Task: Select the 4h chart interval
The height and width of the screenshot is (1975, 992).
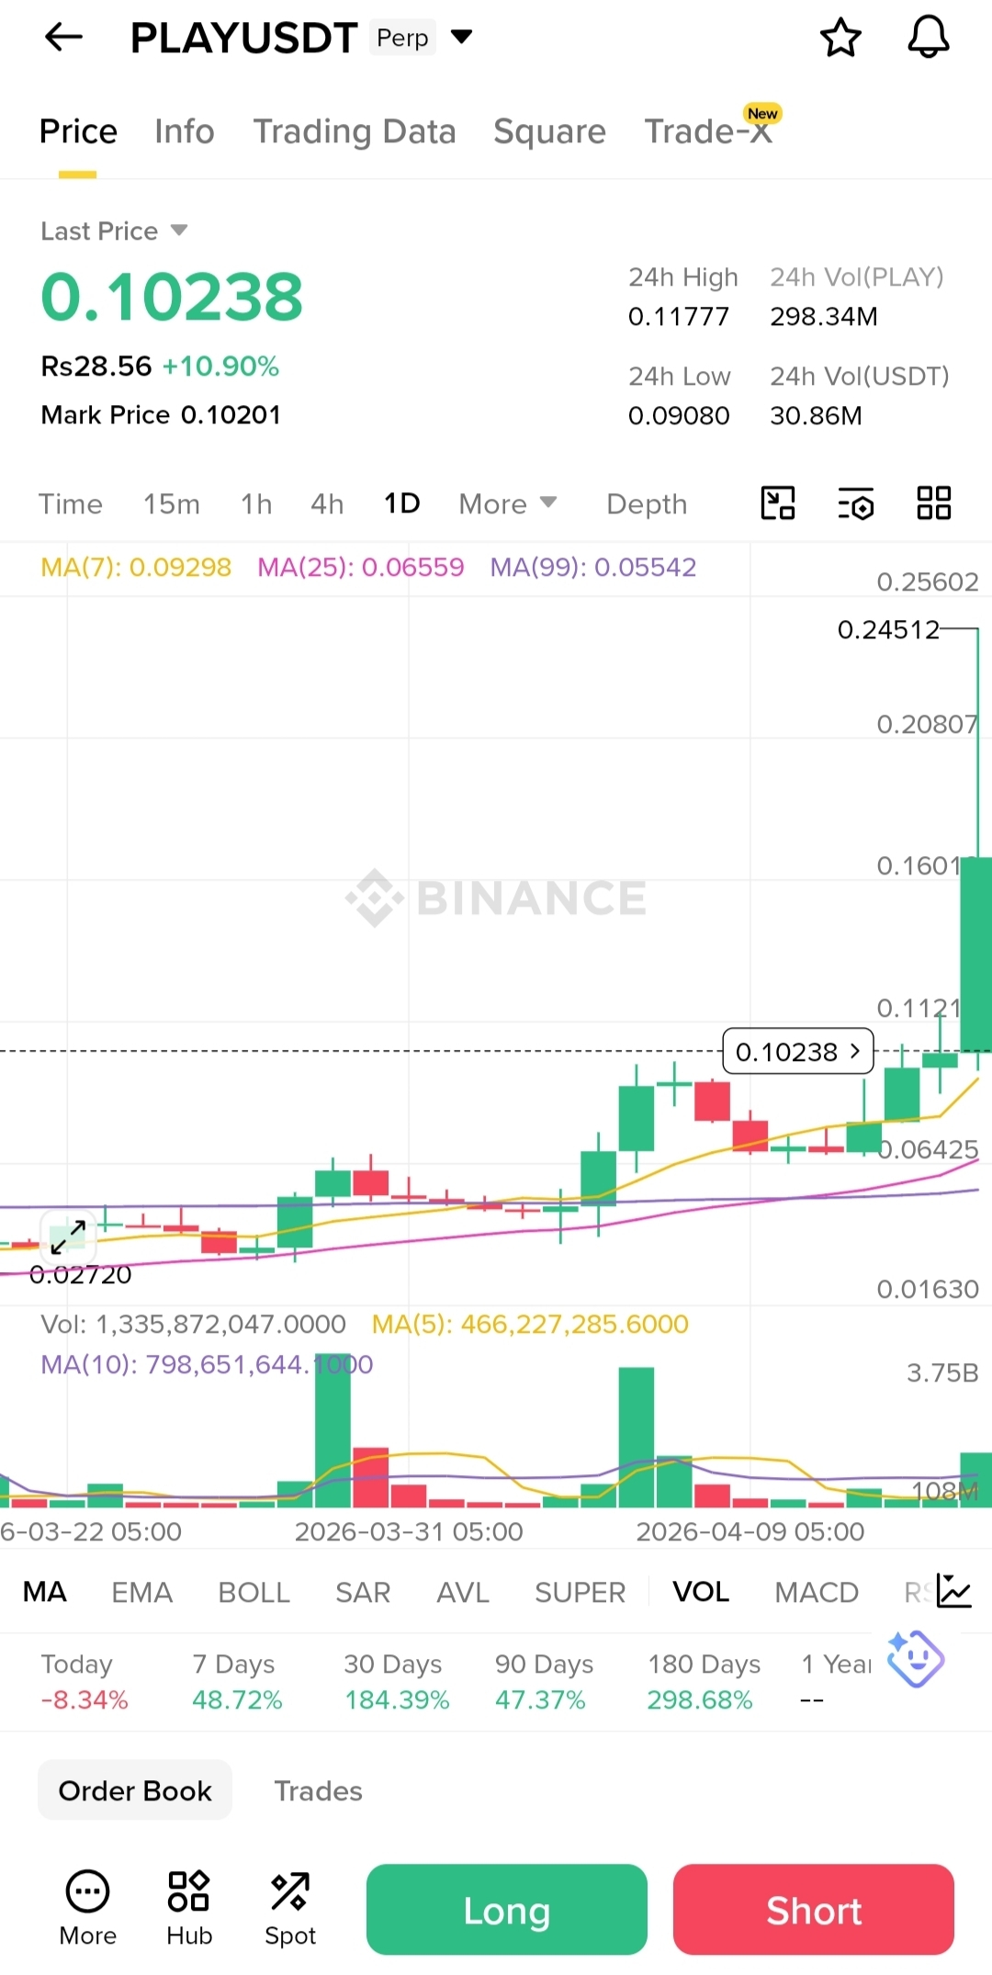Action: click(x=327, y=503)
